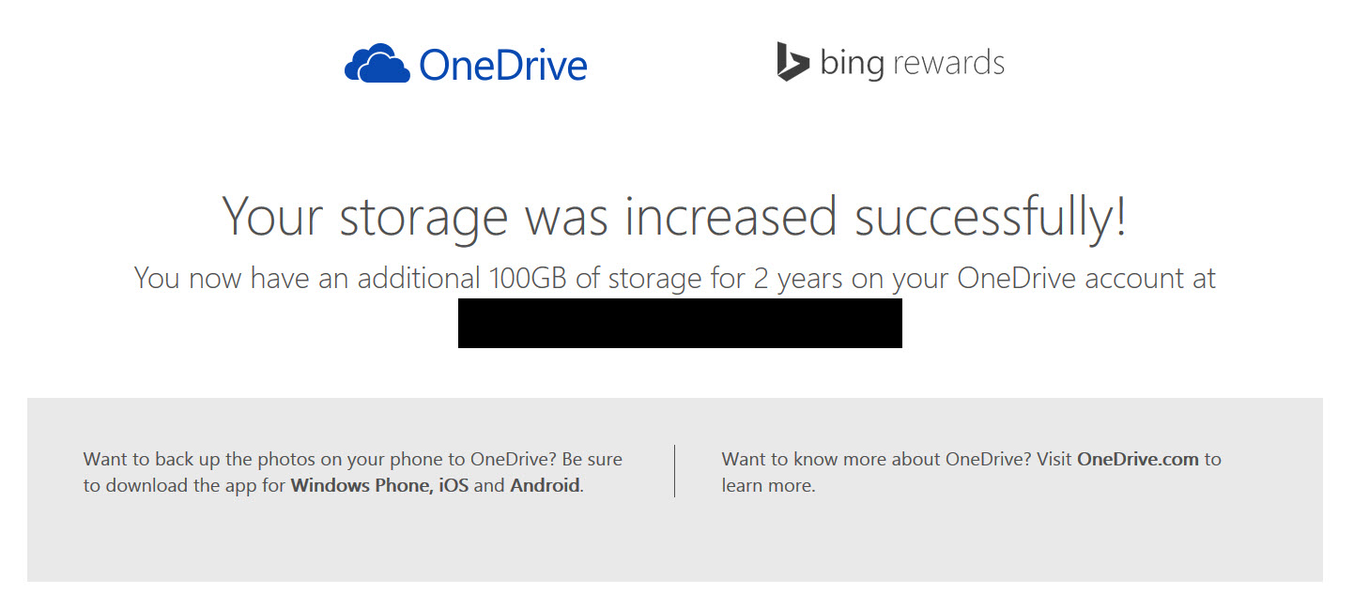Click empty gray area below the footer text
Viewport: 1369px width, 609px height.
coord(674,544)
